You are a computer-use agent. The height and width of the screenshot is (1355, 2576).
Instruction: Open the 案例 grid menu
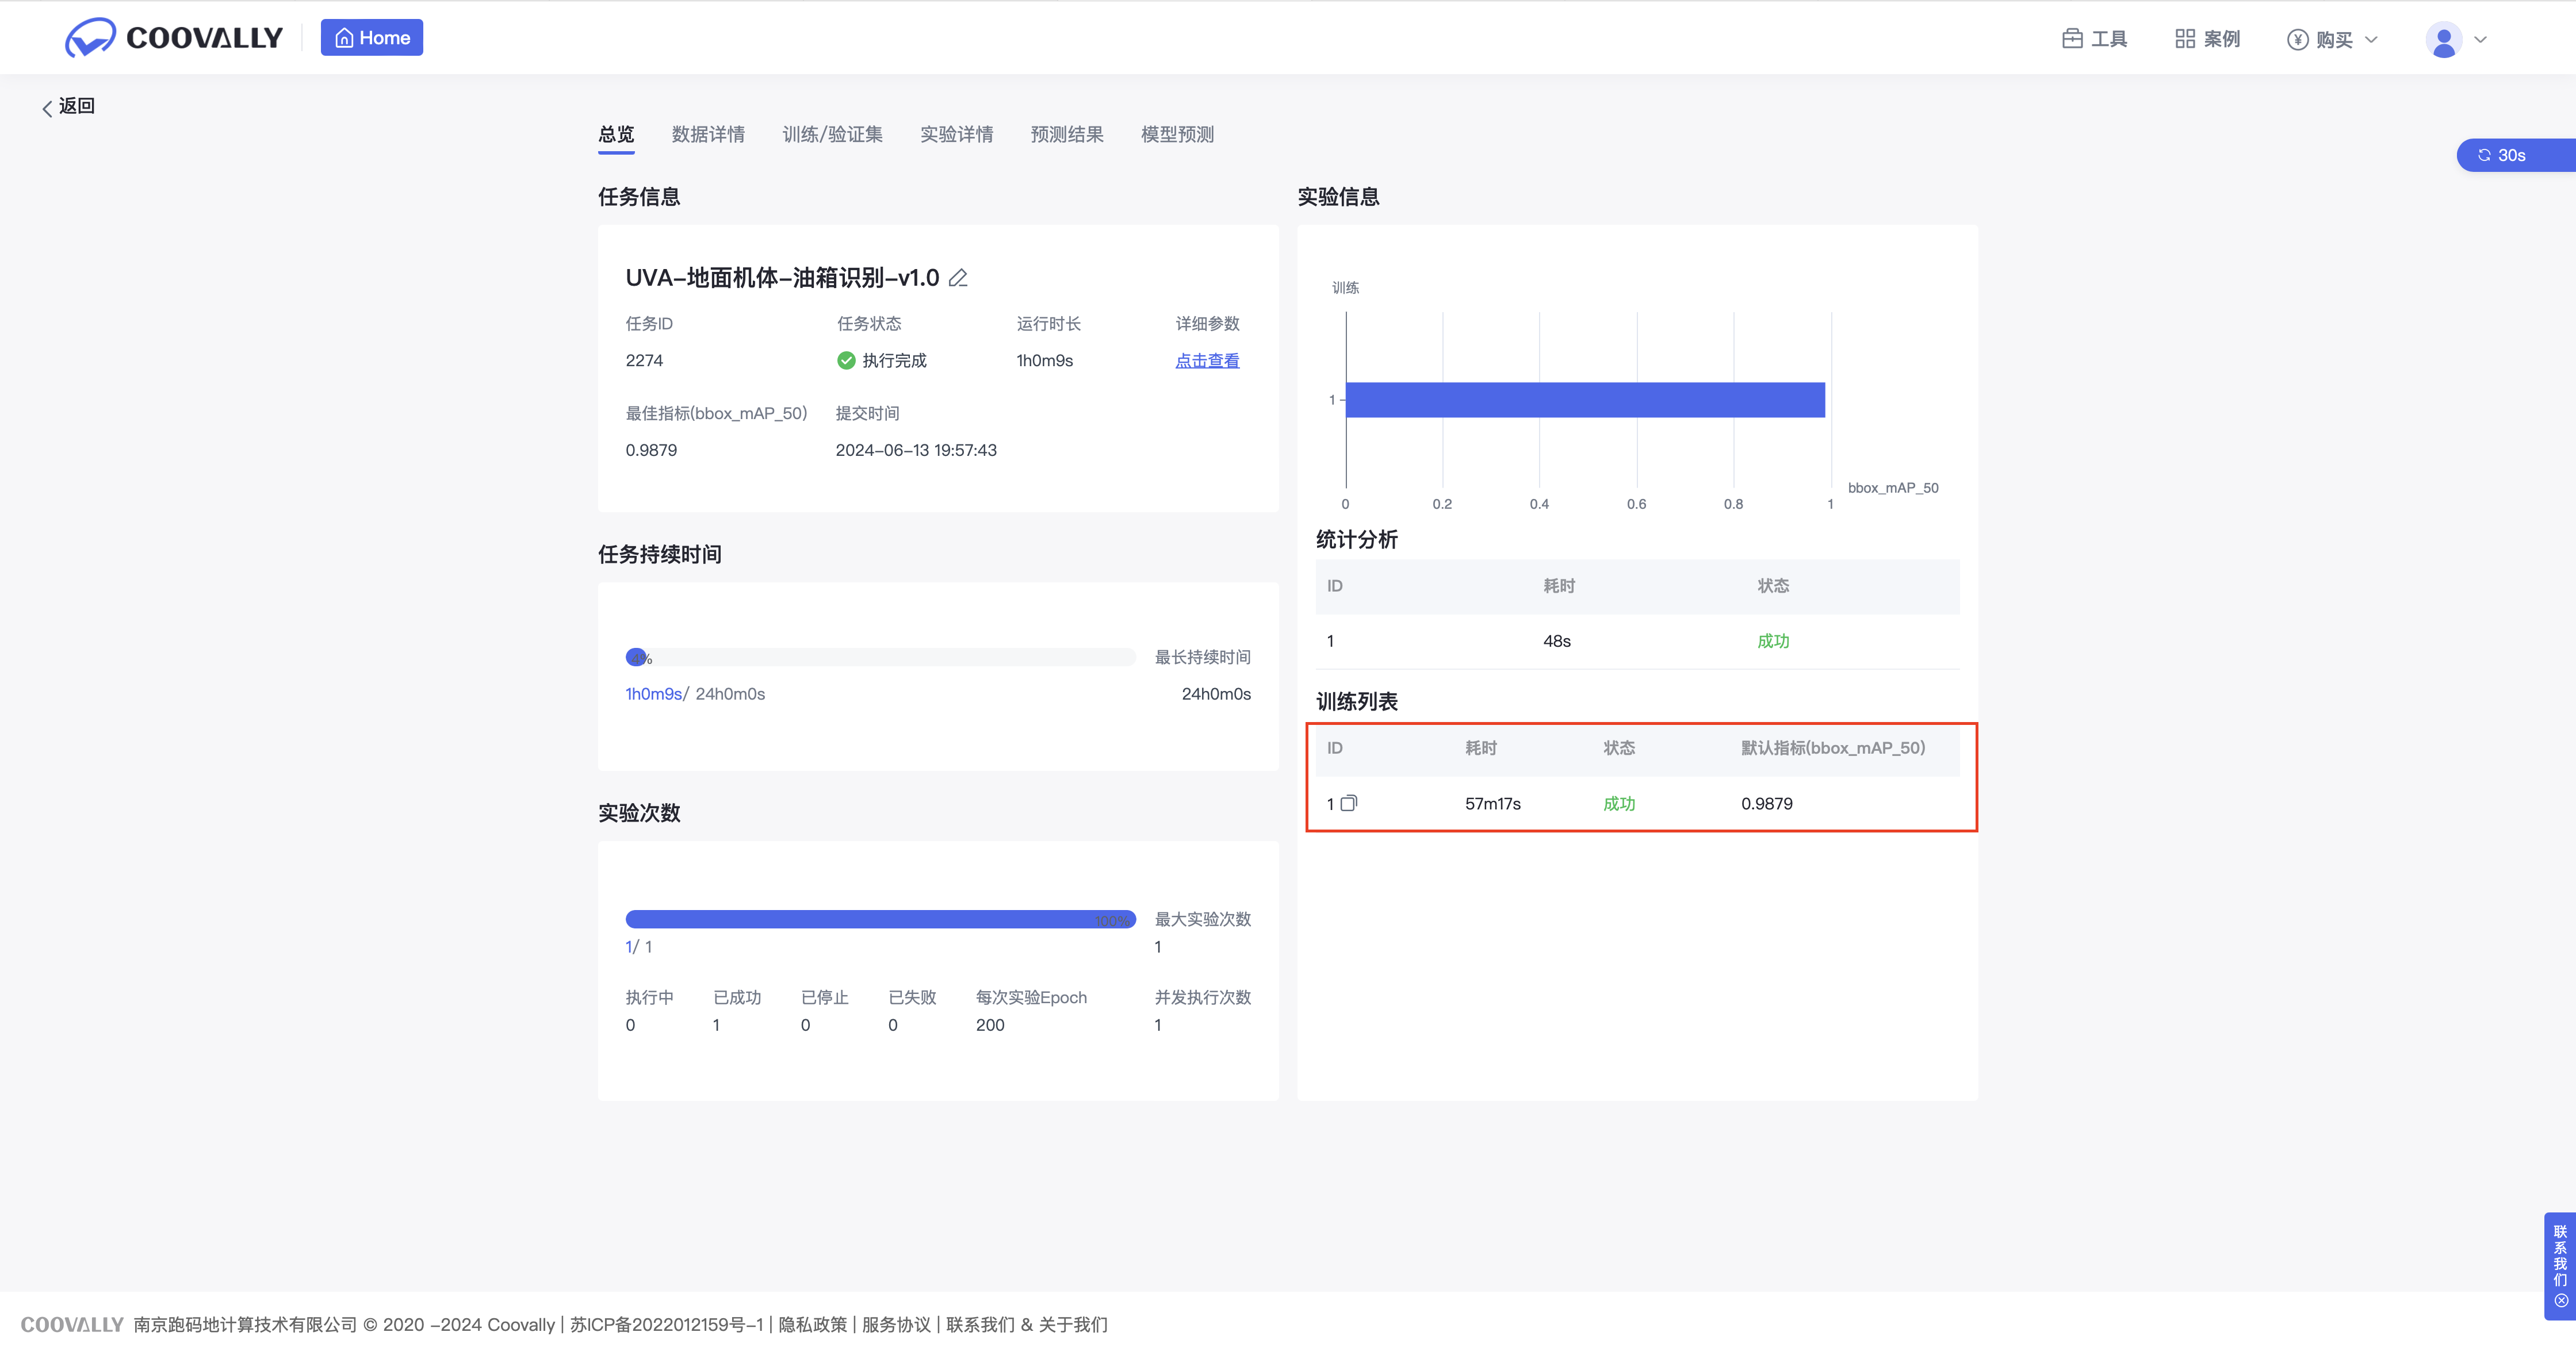tap(2207, 39)
